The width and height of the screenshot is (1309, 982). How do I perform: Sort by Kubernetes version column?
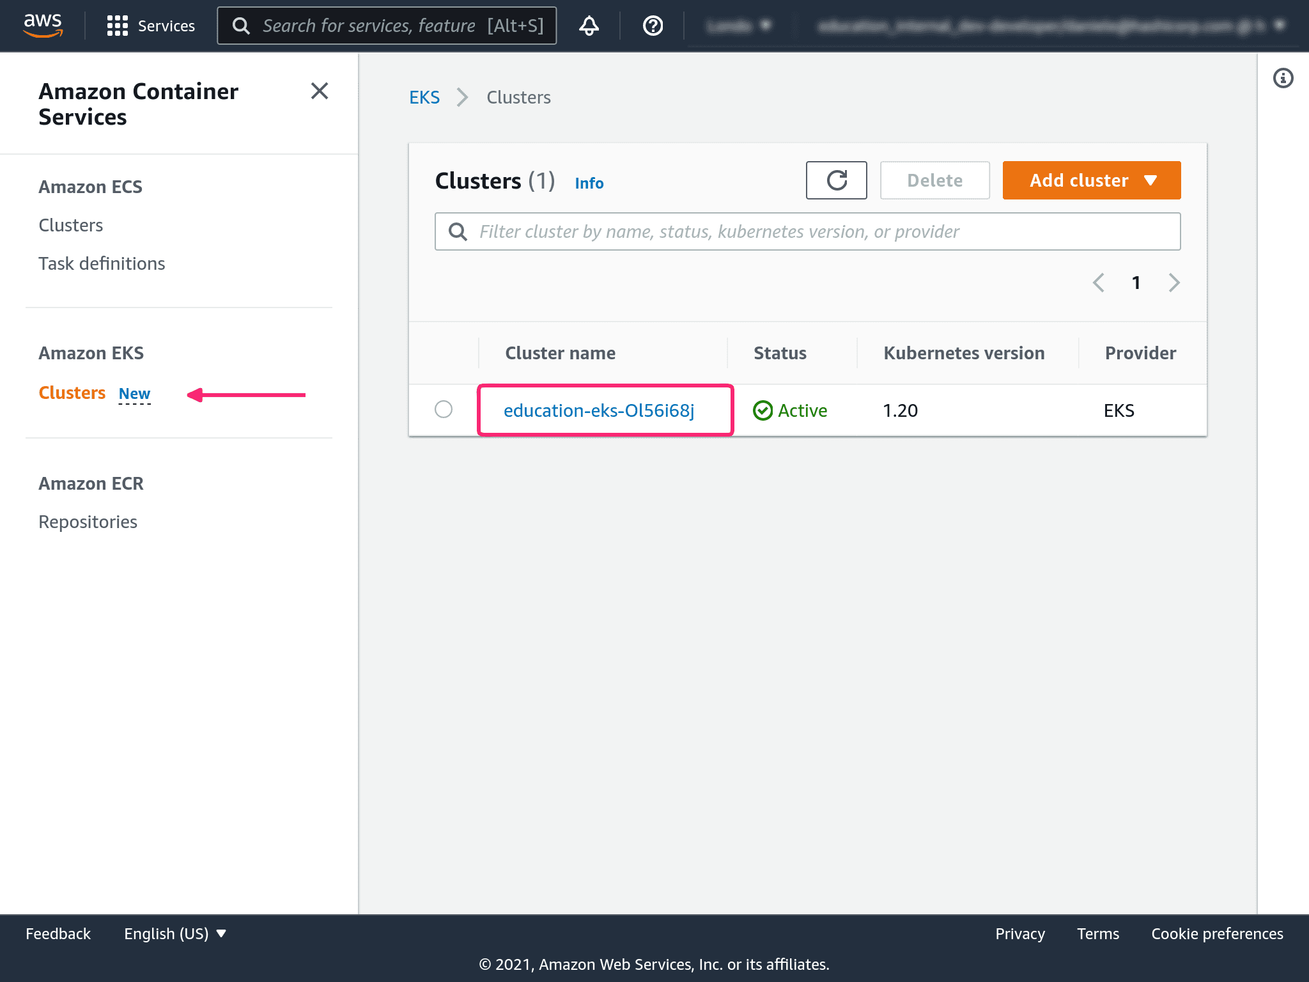964,353
